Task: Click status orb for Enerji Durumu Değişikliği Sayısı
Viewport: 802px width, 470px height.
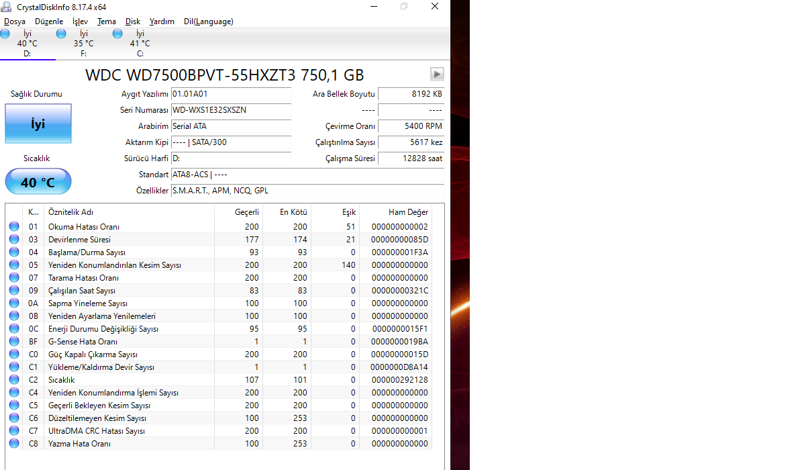Action: (14, 329)
